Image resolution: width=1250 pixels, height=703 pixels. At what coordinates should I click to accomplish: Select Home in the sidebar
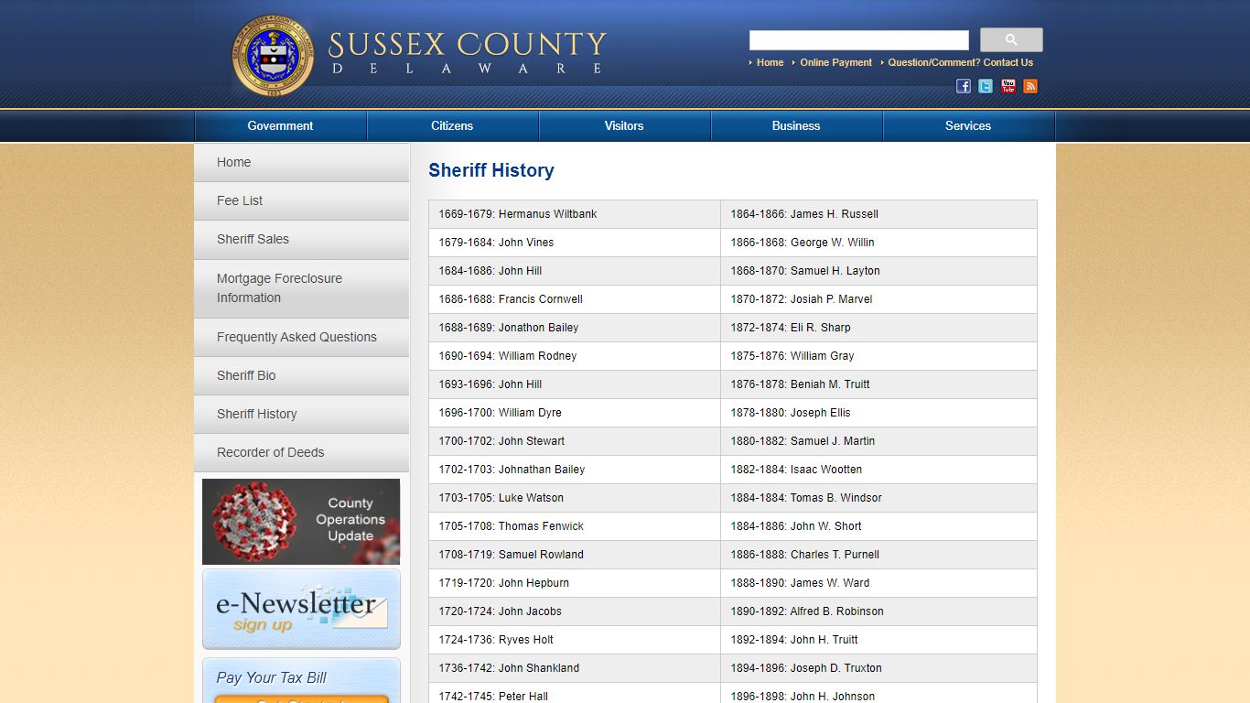(x=301, y=162)
